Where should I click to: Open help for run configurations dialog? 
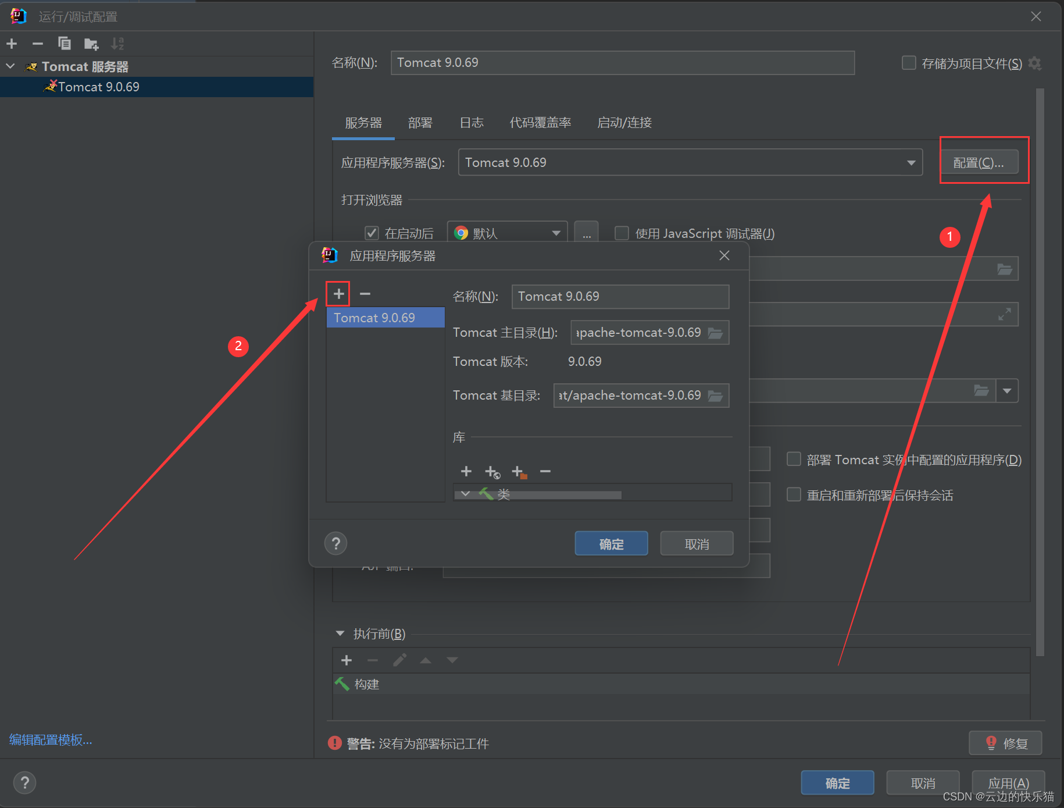(24, 783)
